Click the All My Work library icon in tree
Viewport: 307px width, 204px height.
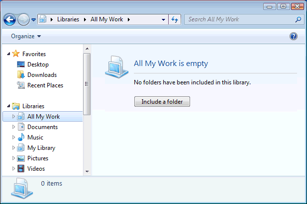(x=21, y=116)
